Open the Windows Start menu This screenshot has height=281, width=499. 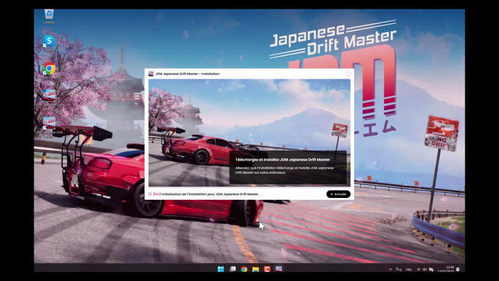[221, 269]
